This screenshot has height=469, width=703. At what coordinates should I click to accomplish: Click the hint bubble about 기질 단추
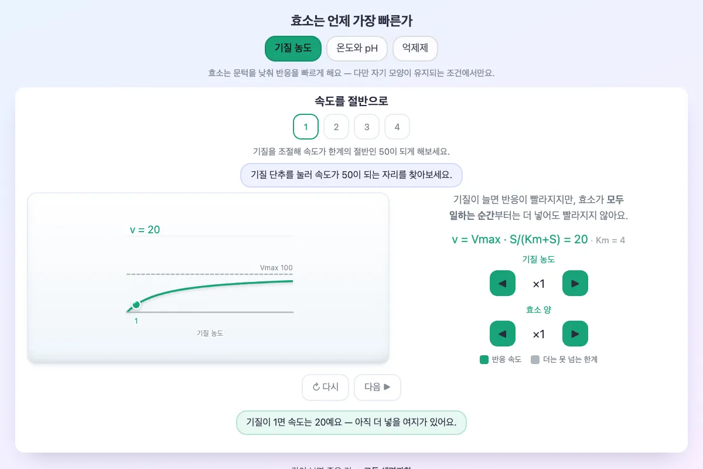coord(351,175)
